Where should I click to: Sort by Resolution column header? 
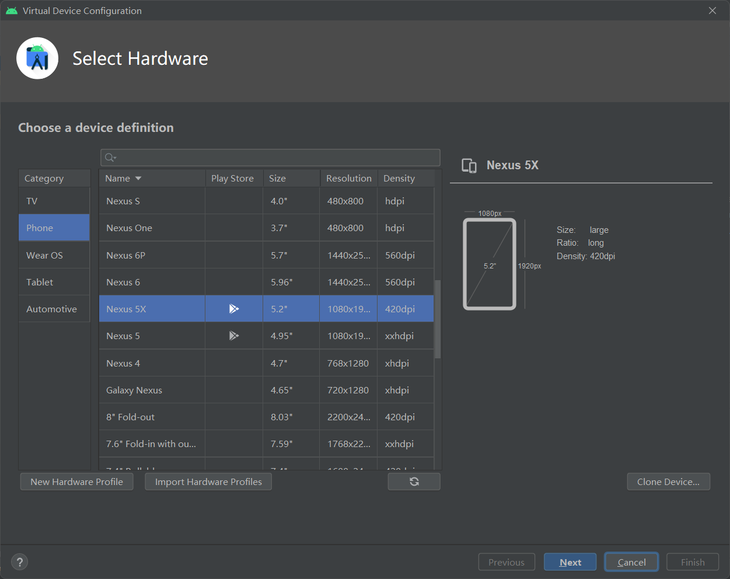pyautogui.click(x=349, y=179)
